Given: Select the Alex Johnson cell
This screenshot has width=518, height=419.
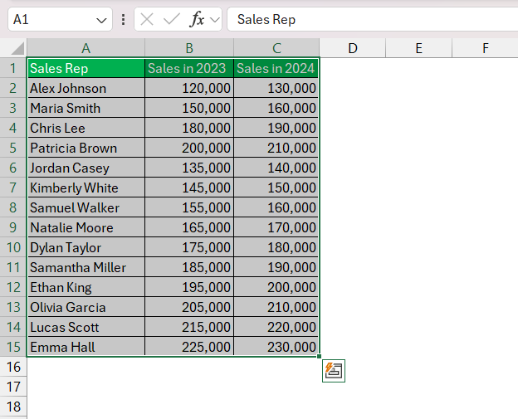Looking at the screenshot, I should (x=86, y=88).
